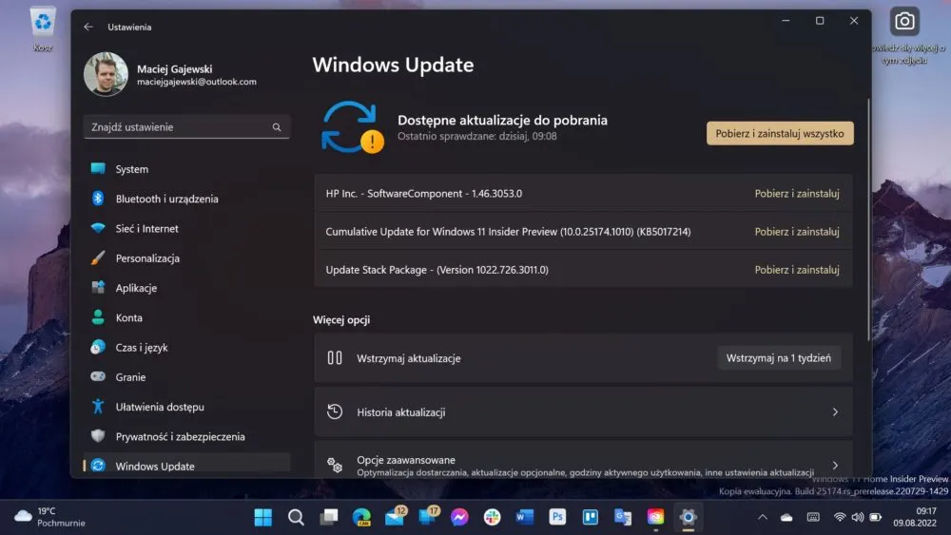Open the pink swirl taskbar app
Screen dimensions: 951x535
(x=655, y=517)
